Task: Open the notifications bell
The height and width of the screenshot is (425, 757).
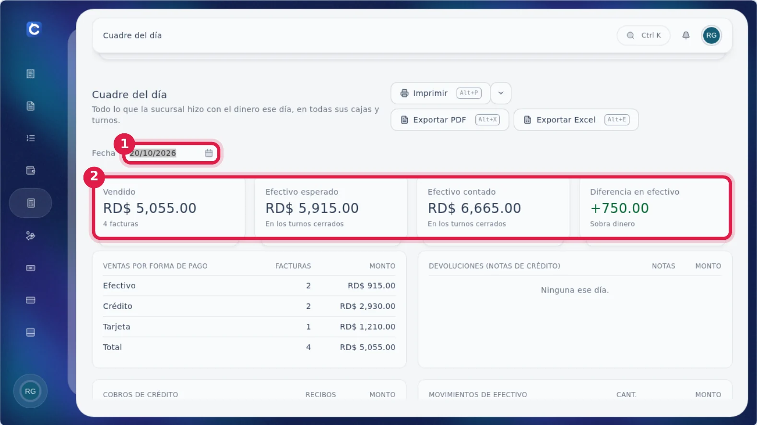Action: 686,35
